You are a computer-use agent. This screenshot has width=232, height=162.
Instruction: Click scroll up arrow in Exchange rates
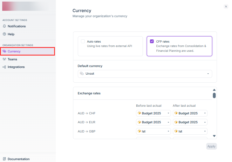click(214, 90)
